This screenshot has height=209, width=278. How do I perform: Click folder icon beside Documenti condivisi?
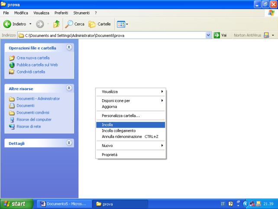click(x=12, y=113)
